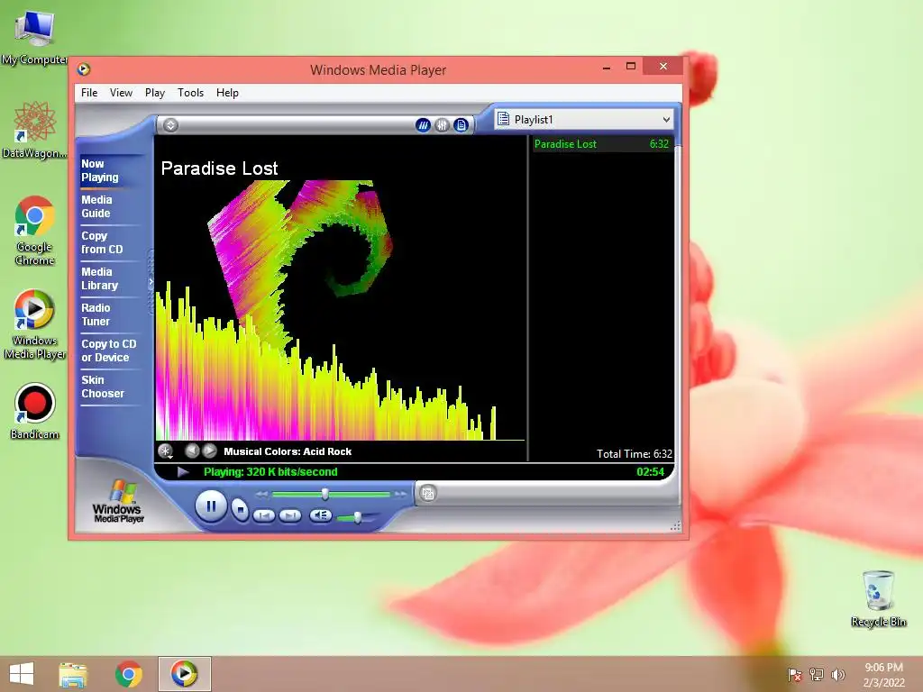The width and height of the screenshot is (923, 692).
Task: Open Google Chrome desktop shortcut
Action: pyautogui.click(x=35, y=231)
